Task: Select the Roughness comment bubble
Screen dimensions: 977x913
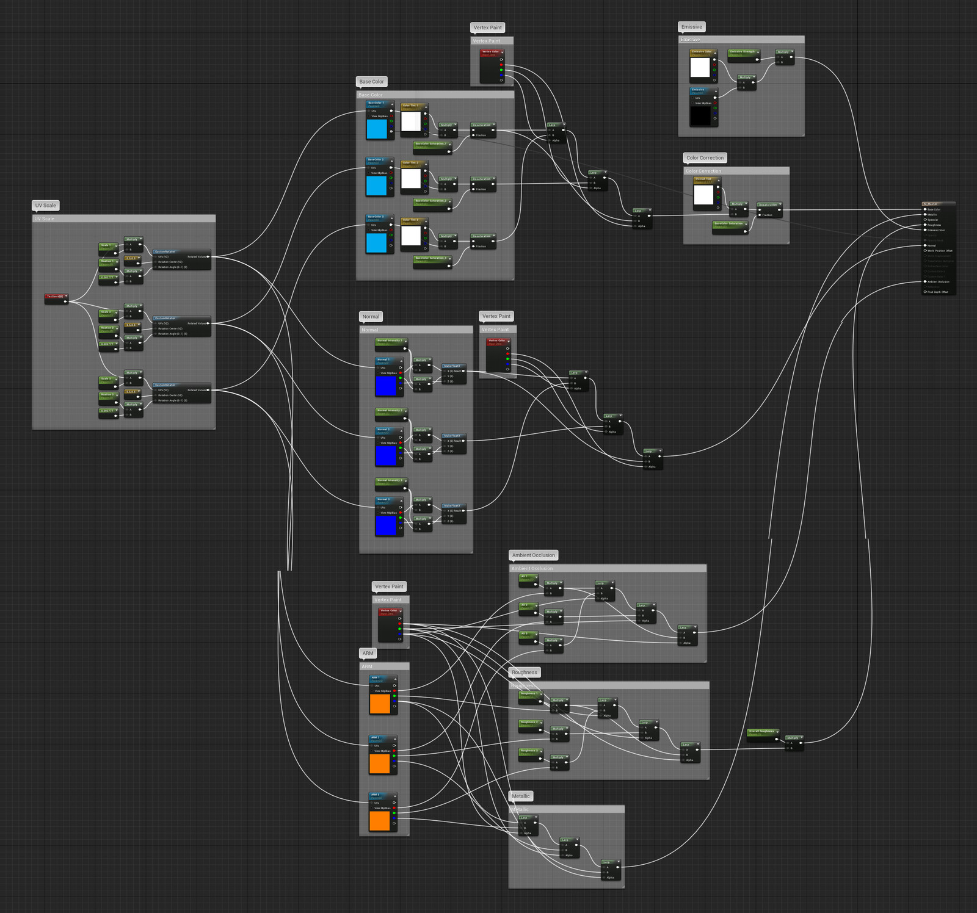Action: coord(525,673)
